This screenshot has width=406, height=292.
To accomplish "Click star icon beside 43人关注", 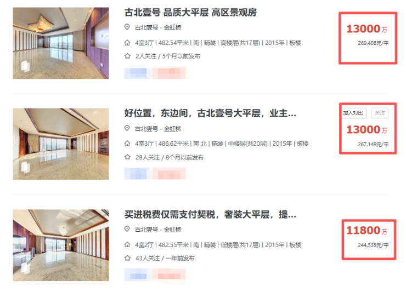I will [127, 258].
